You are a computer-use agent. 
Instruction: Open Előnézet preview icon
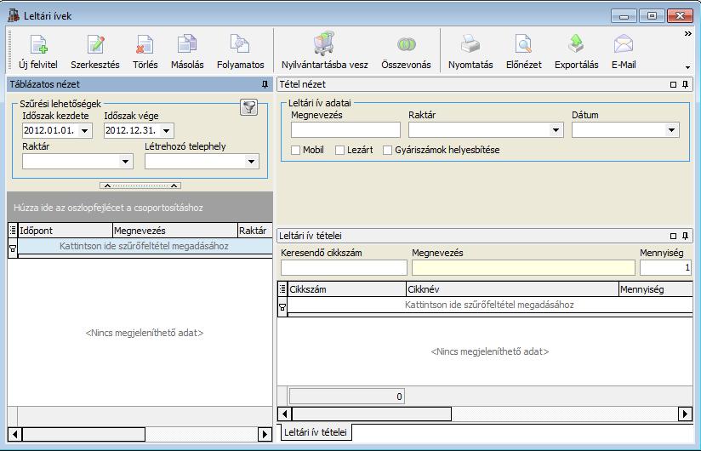click(523, 45)
